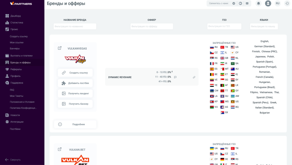Click Создать ссылку button for VulkanVegas
This screenshot has height=165, width=292.
coord(75,73)
